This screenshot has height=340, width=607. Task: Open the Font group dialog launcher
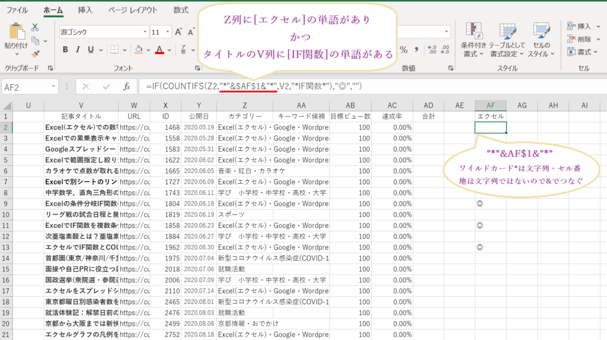197,68
